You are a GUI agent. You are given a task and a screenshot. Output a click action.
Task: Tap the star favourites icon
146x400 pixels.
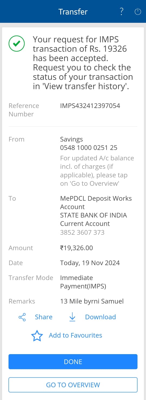tap(37, 336)
